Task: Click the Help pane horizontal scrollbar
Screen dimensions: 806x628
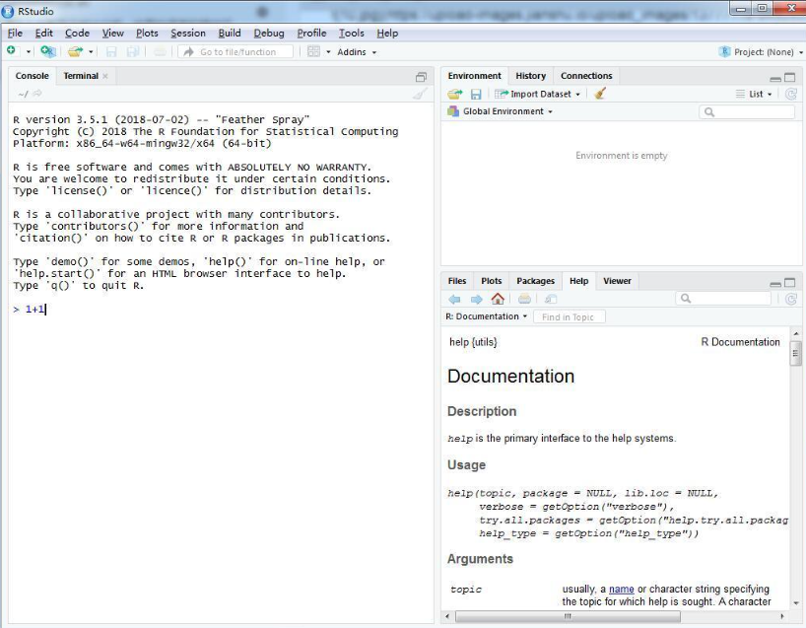Action: tap(568, 616)
